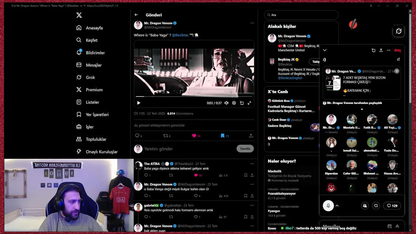This screenshot has height=234, width=416.
Task: Retweet the main post
Action: tap(165, 136)
